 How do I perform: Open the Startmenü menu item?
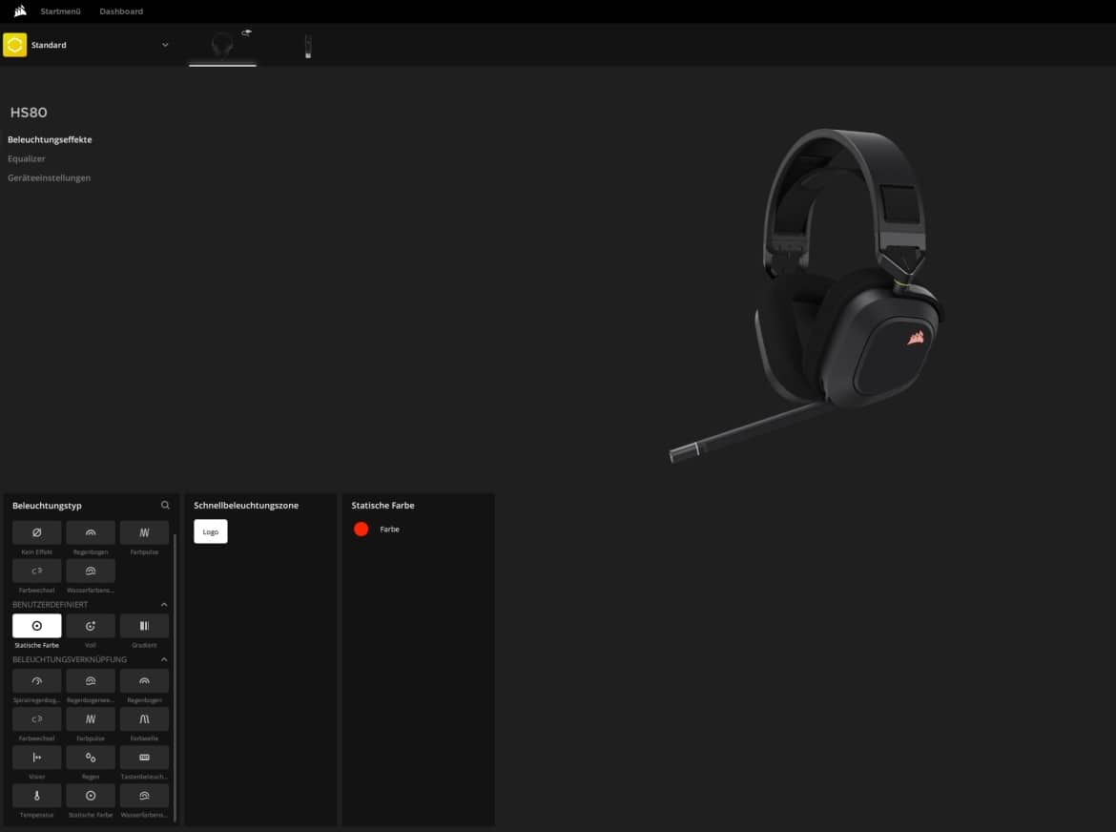click(x=61, y=11)
